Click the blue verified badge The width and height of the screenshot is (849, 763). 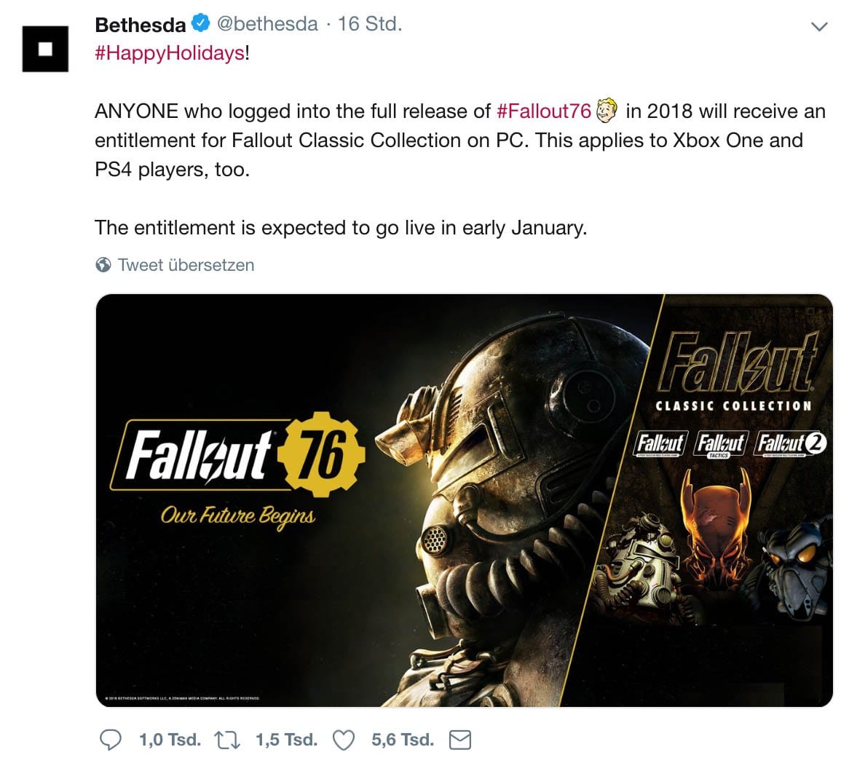[200, 24]
